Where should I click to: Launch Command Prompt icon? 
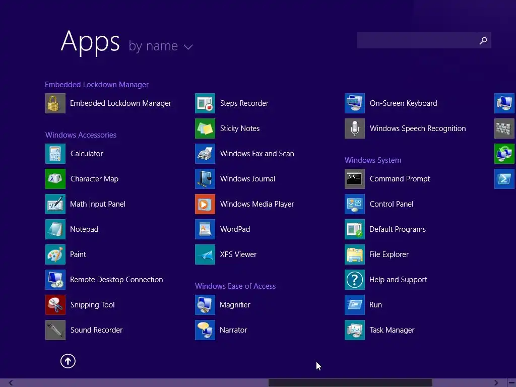[355, 179]
